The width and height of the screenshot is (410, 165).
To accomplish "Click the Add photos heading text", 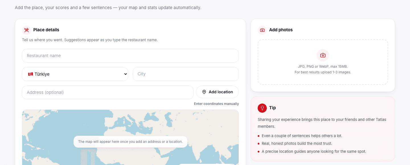I will (x=281, y=30).
